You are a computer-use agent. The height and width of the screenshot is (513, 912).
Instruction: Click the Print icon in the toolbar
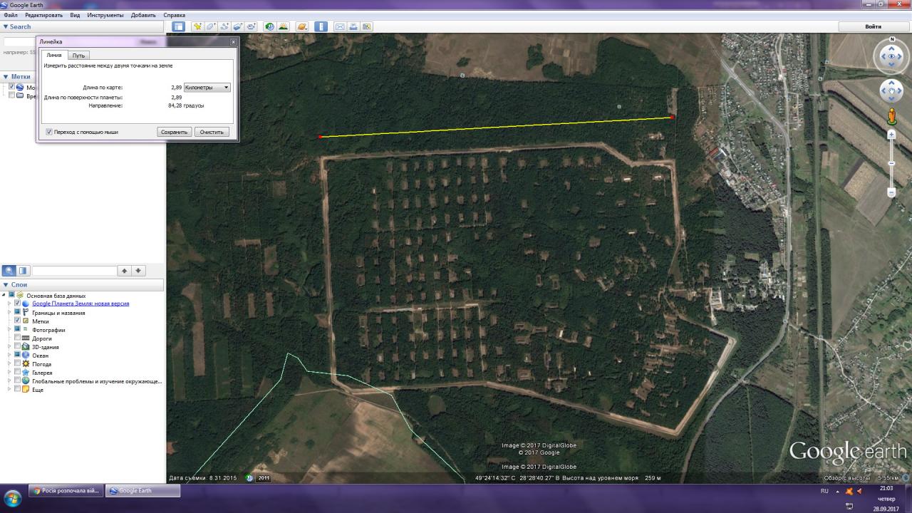click(x=353, y=26)
